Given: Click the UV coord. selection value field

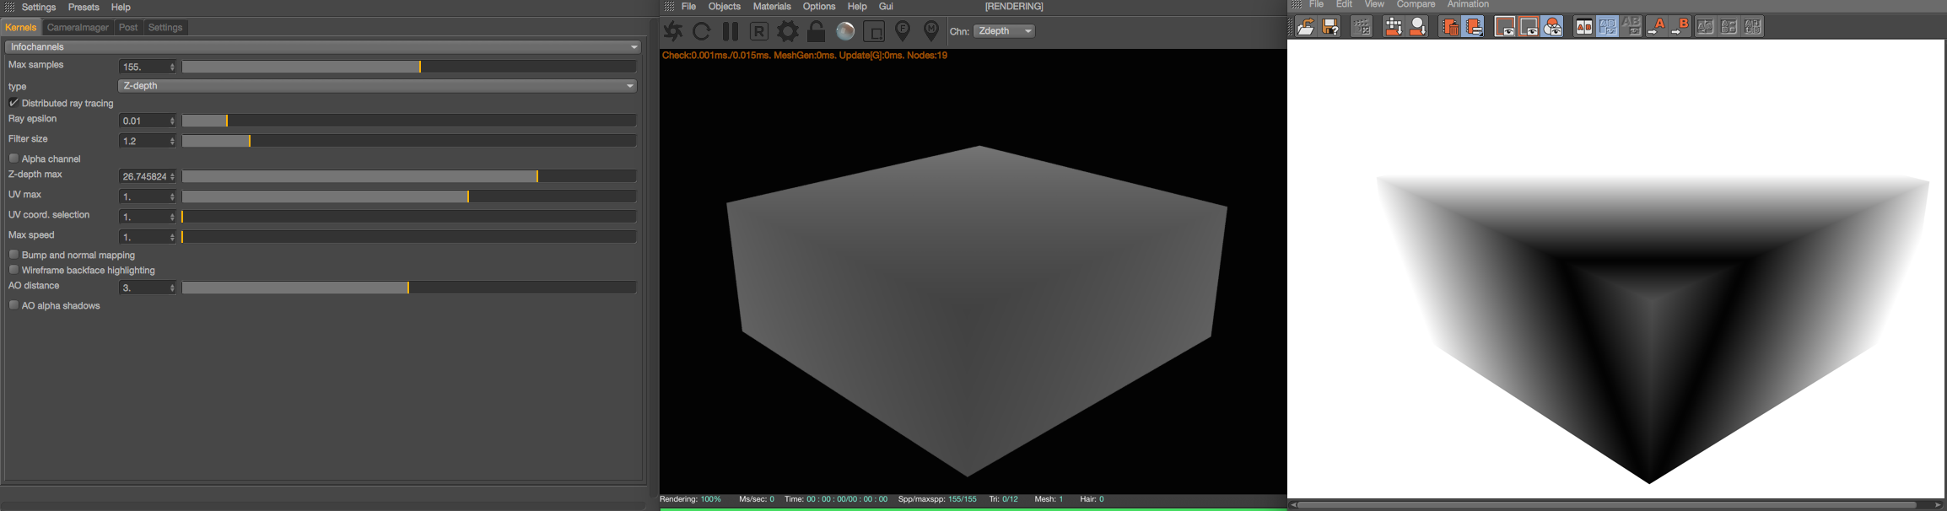Looking at the screenshot, I should point(143,217).
